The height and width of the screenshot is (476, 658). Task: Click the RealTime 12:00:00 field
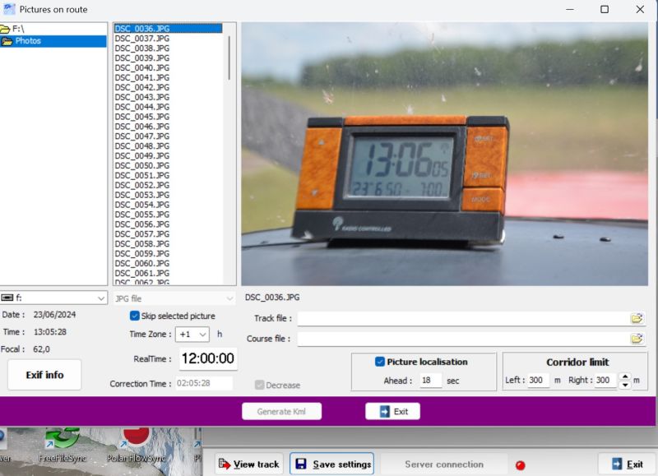click(x=208, y=358)
